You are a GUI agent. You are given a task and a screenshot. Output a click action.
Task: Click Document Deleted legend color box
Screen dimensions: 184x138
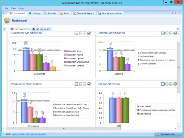coord(65,66)
